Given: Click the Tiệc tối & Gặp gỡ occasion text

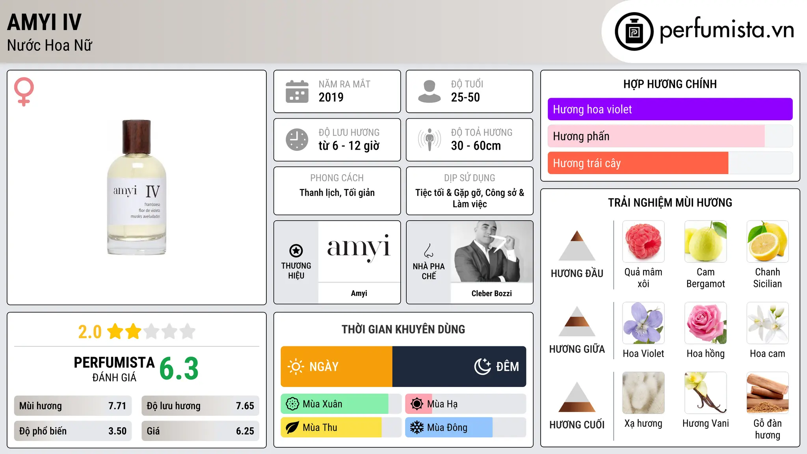Looking at the screenshot, I should [x=469, y=198].
